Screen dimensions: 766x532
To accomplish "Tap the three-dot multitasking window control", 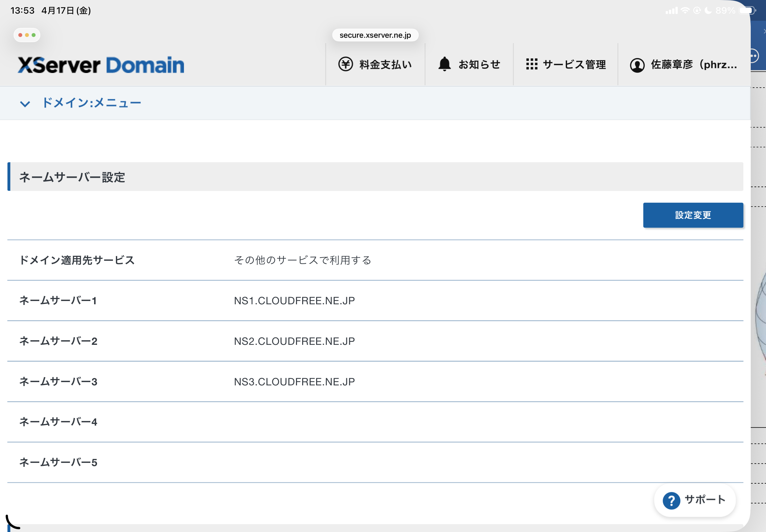I will click(27, 35).
